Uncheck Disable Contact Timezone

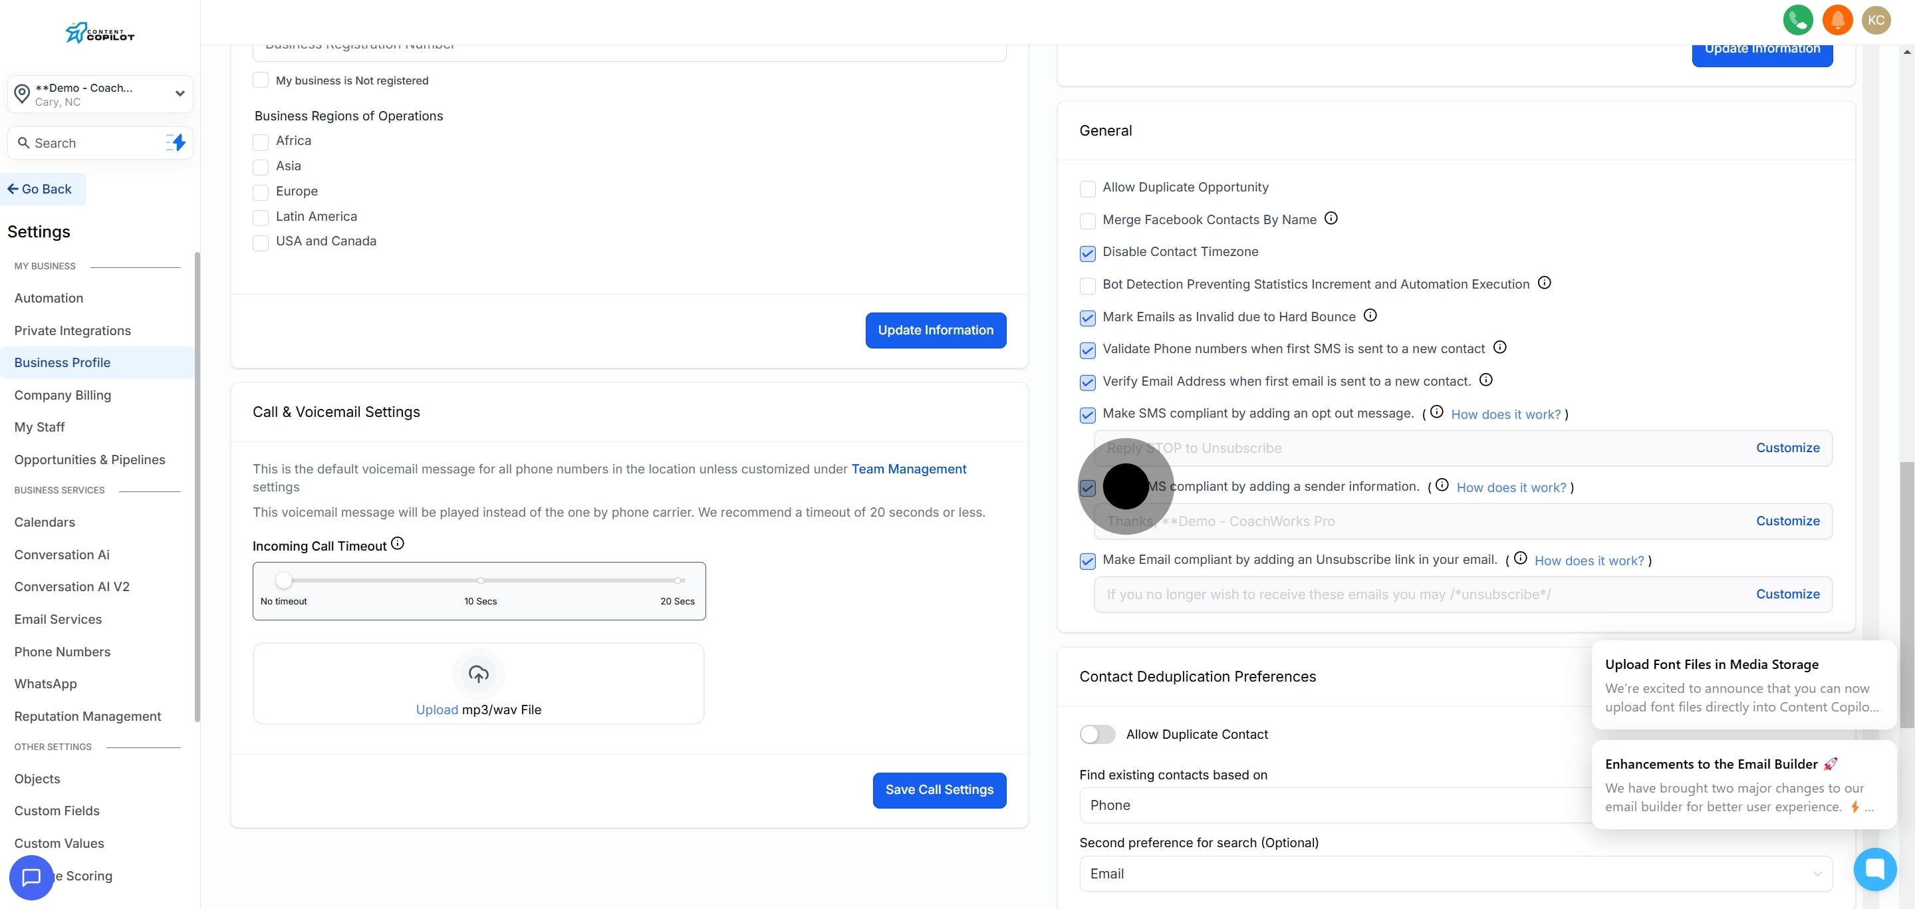point(1088,253)
